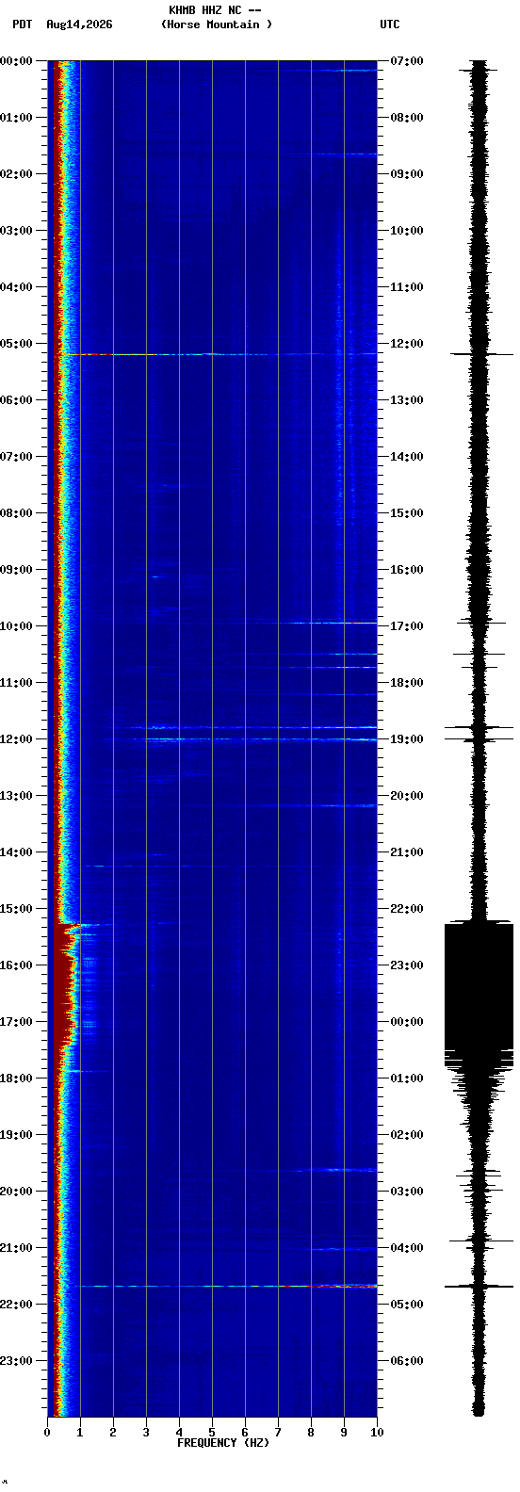Image resolution: width=520 pixels, height=1492 pixels.
Task: Click the 1 Hz frequency axis tick
Action: click(x=80, y=1433)
